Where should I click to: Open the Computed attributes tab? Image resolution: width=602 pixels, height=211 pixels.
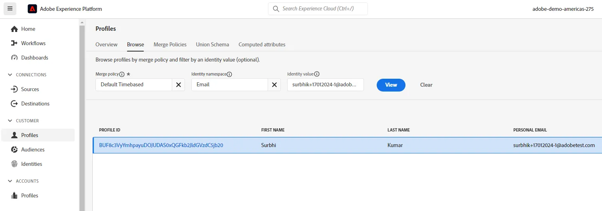(x=262, y=44)
